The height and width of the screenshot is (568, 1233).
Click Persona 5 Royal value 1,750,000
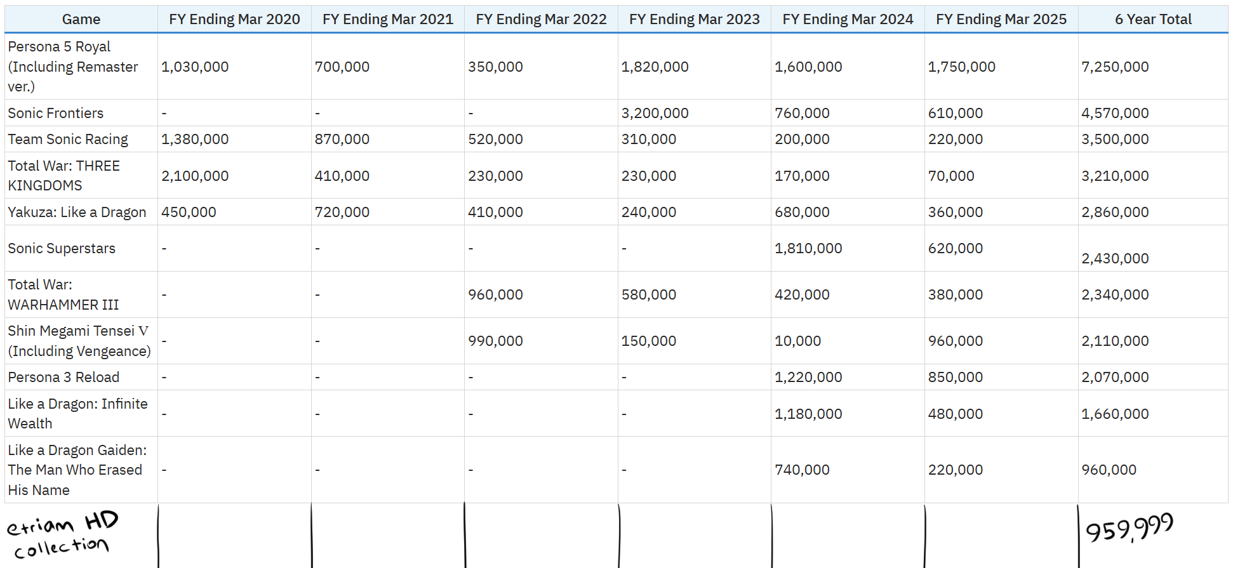pyautogui.click(x=961, y=67)
